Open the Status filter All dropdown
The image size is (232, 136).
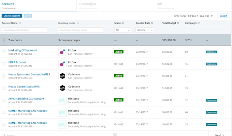click(x=122, y=30)
